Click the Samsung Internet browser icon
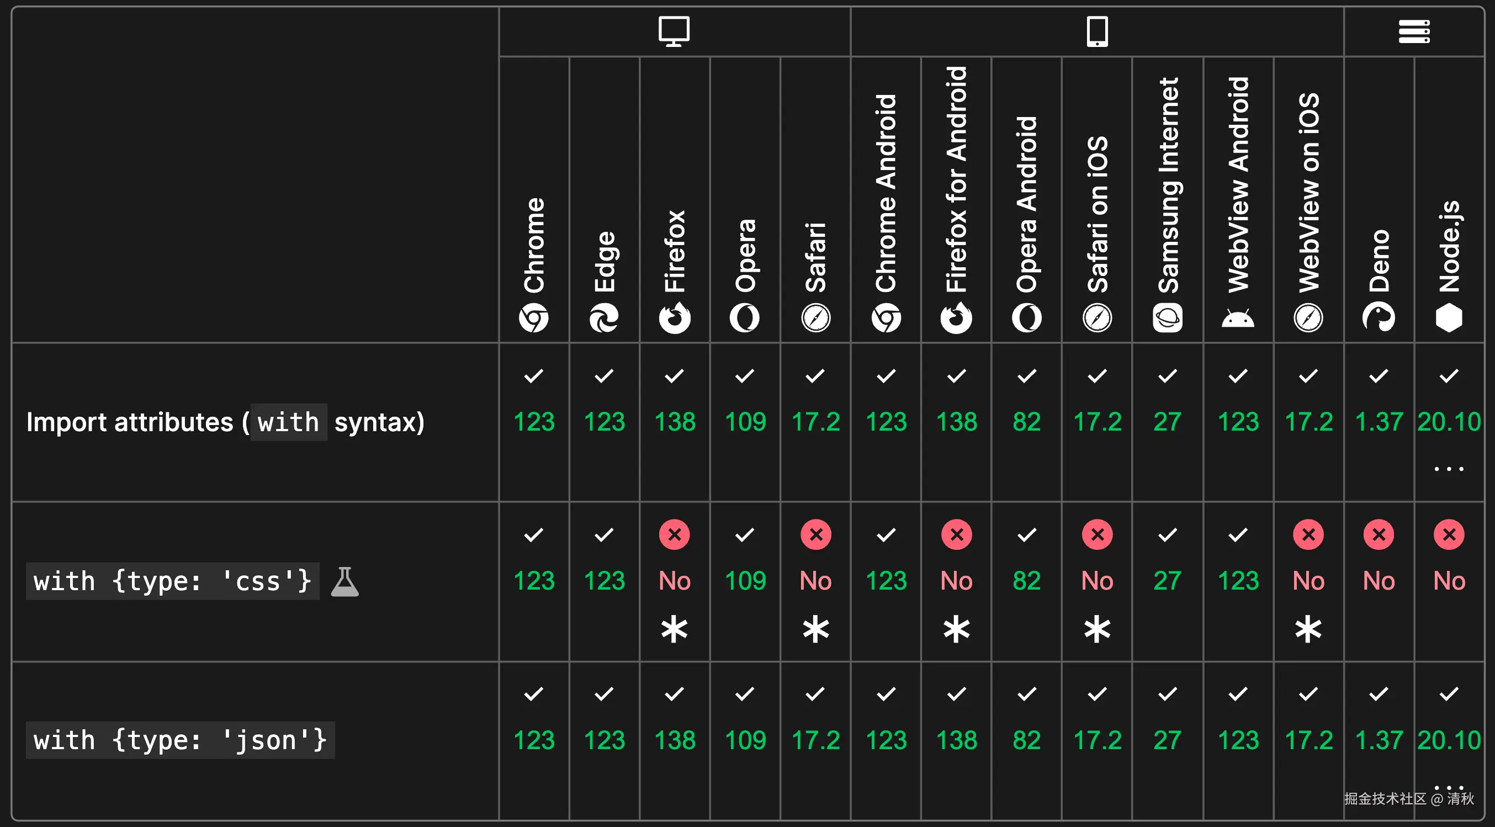The height and width of the screenshot is (827, 1495). (1167, 317)
